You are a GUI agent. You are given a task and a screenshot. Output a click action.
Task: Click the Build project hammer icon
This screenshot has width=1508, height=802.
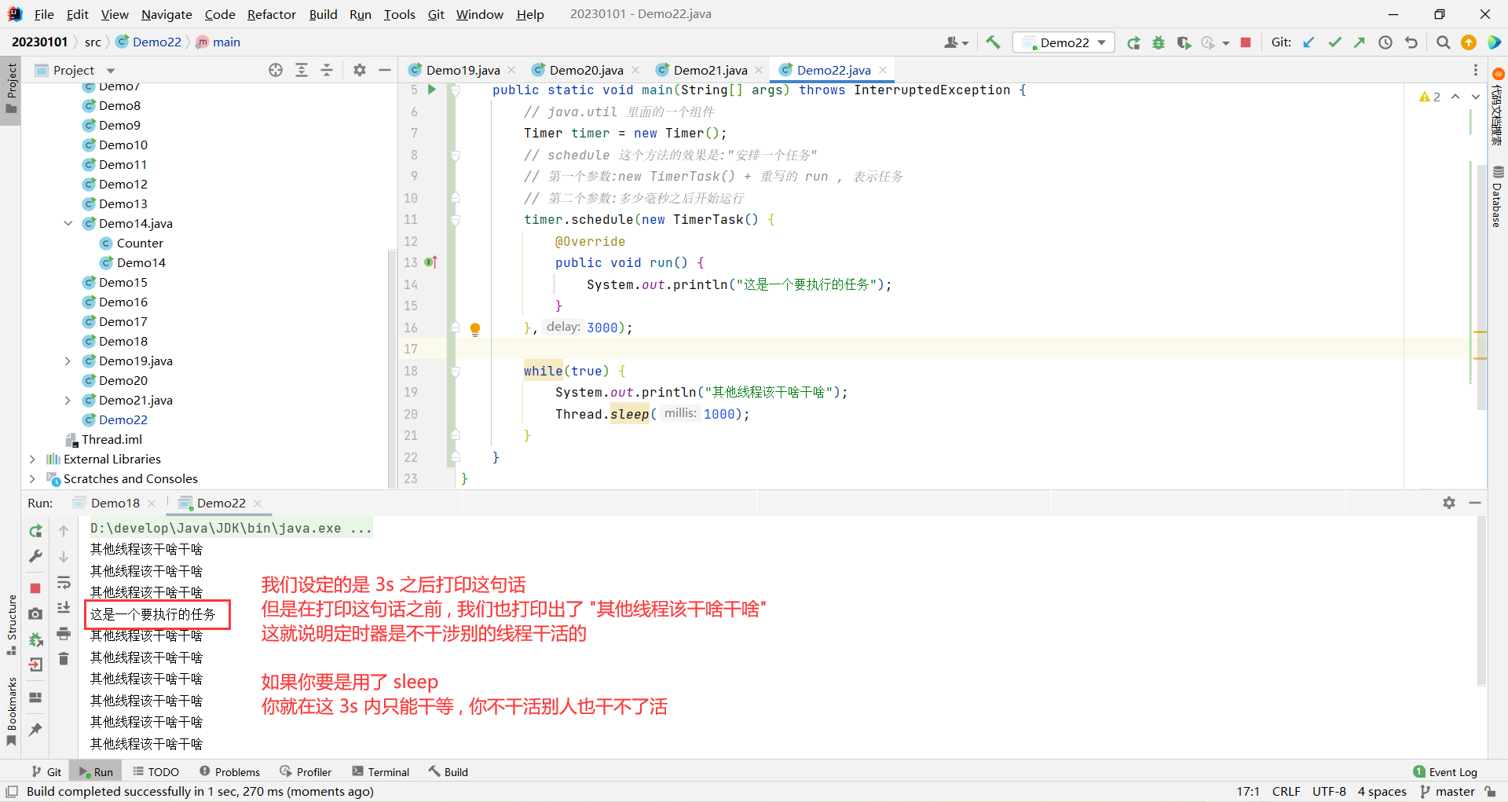(993, 42)
